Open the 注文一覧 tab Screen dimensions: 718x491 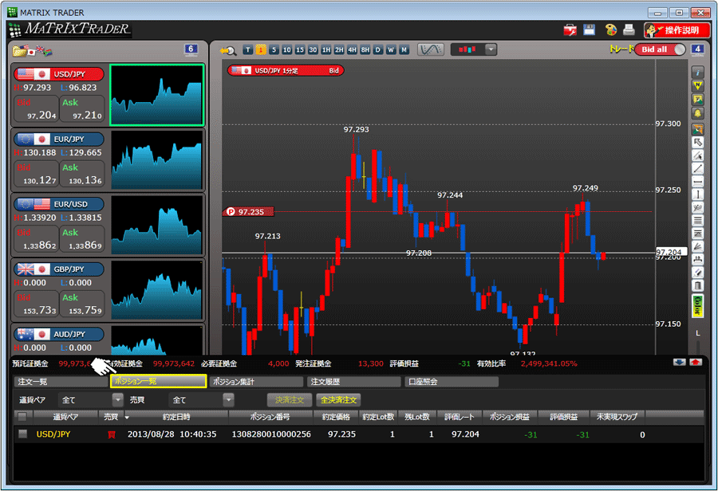[61, 381]
